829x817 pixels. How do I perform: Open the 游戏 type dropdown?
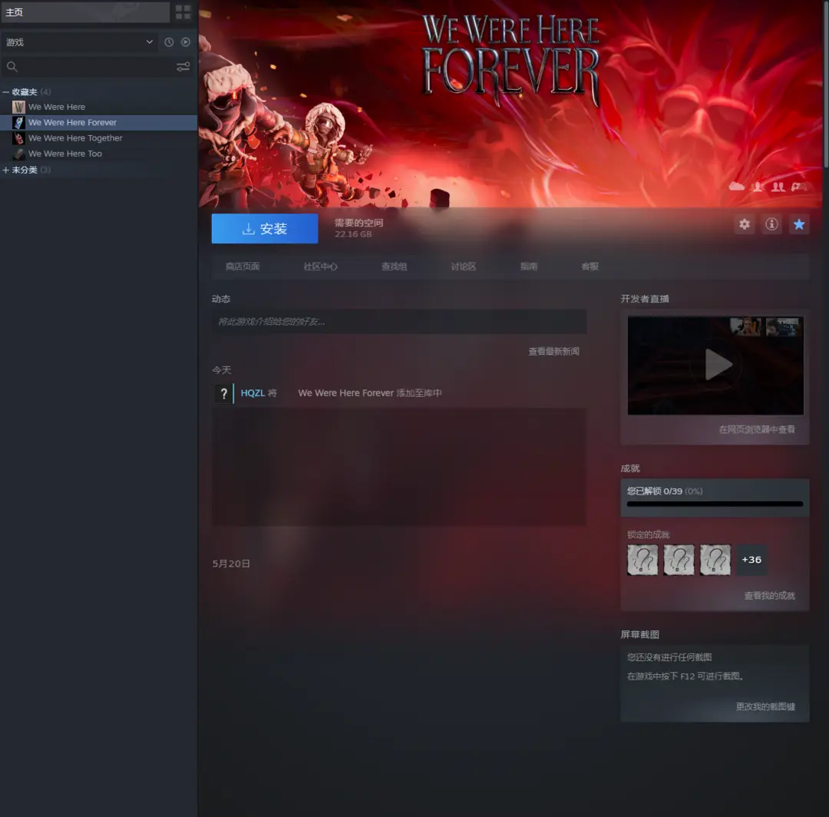click(x=79, y=41)
